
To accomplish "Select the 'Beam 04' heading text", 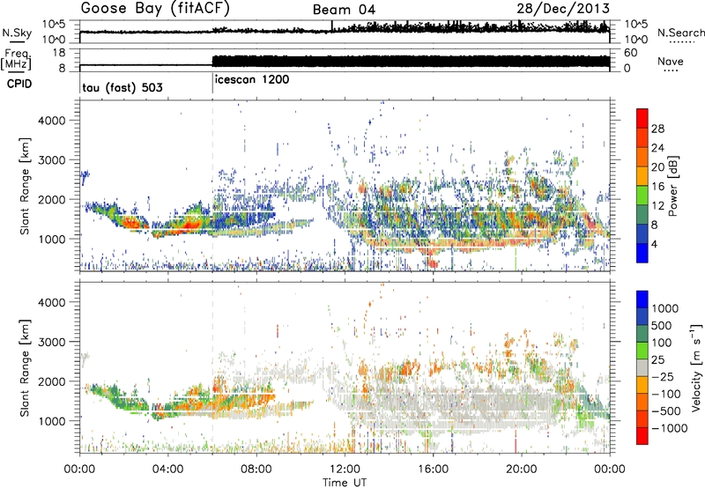I will pyautogui.click(x=344, y=10).
